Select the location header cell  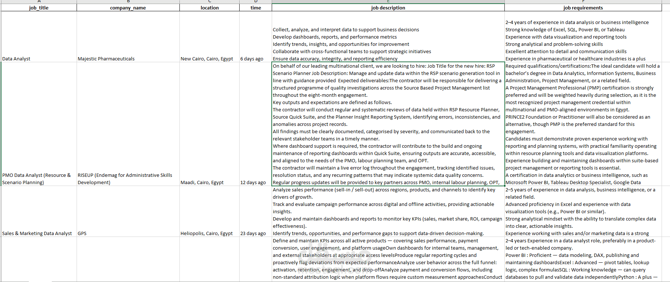(209, 8)
